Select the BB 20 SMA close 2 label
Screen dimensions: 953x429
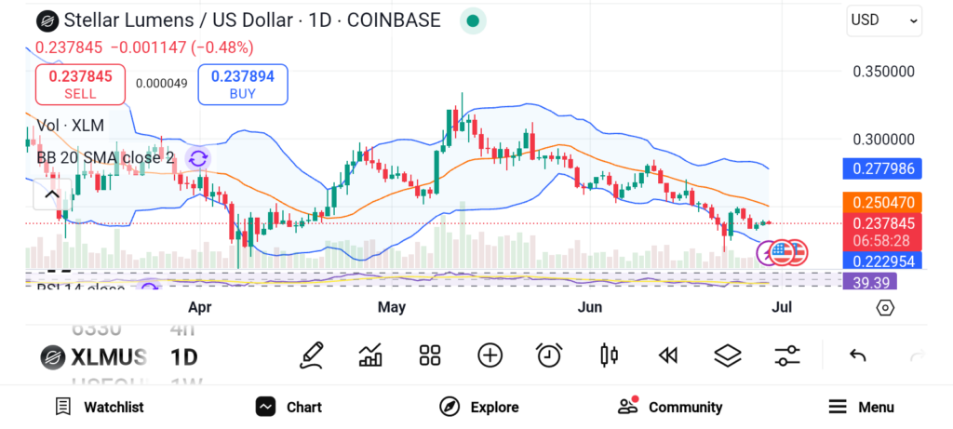[x=105, y=158]
